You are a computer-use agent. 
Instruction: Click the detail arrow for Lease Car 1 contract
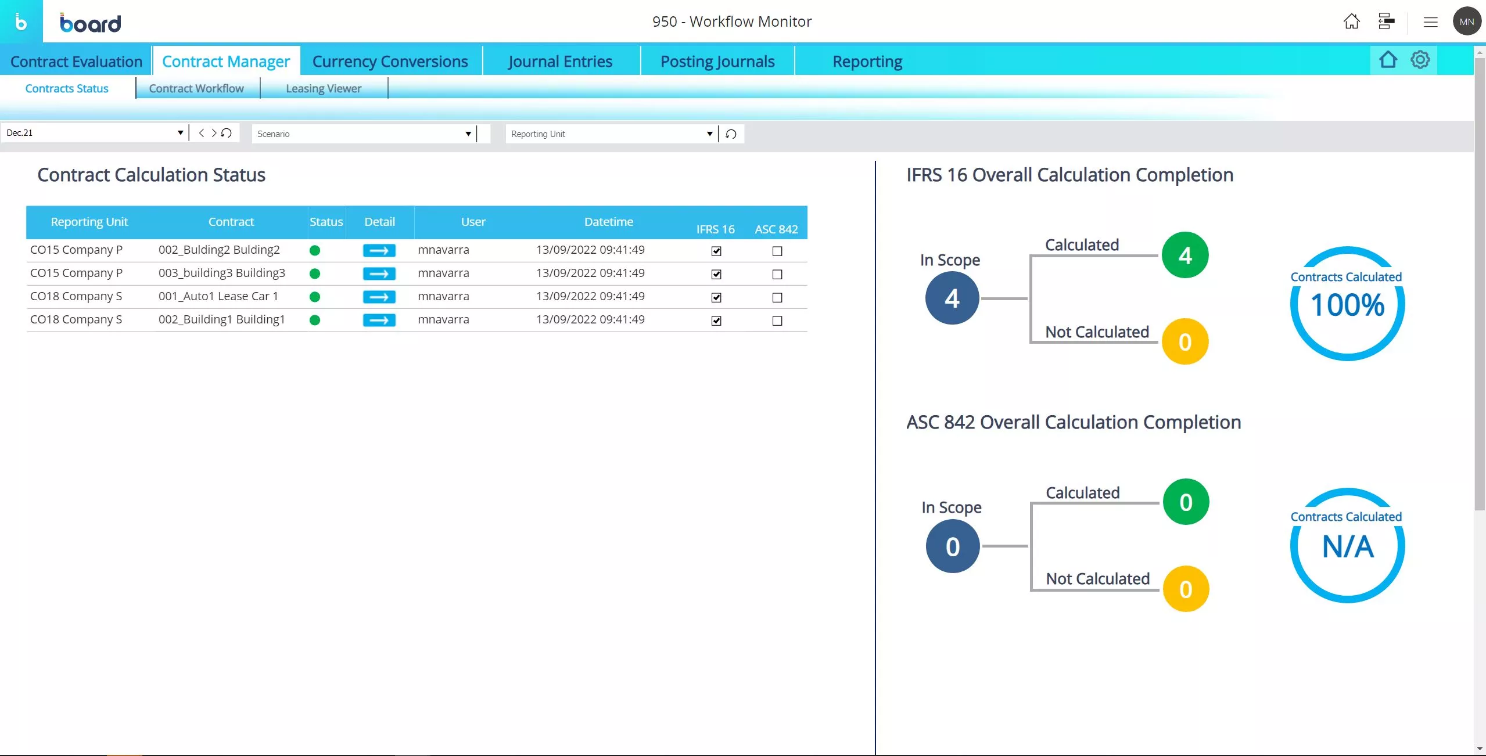point(379,296)
